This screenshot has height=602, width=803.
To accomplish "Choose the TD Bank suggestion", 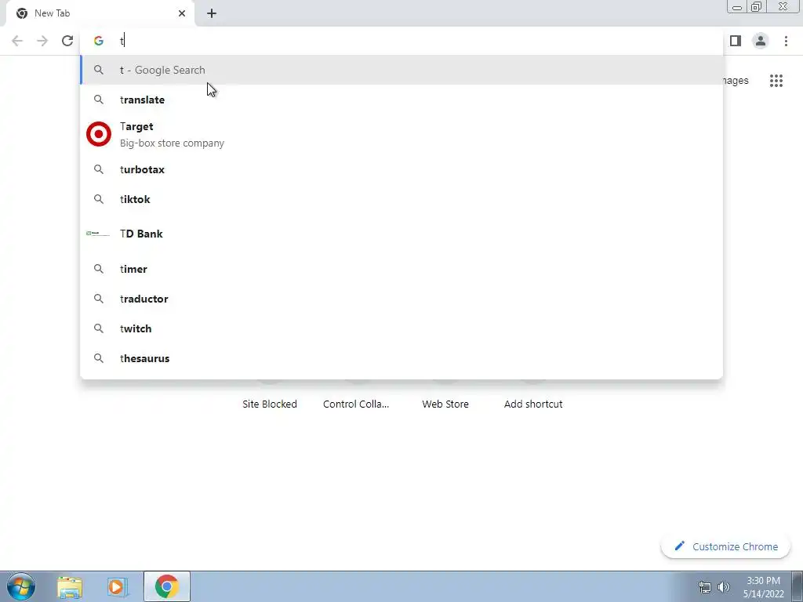I will point(401,234).
